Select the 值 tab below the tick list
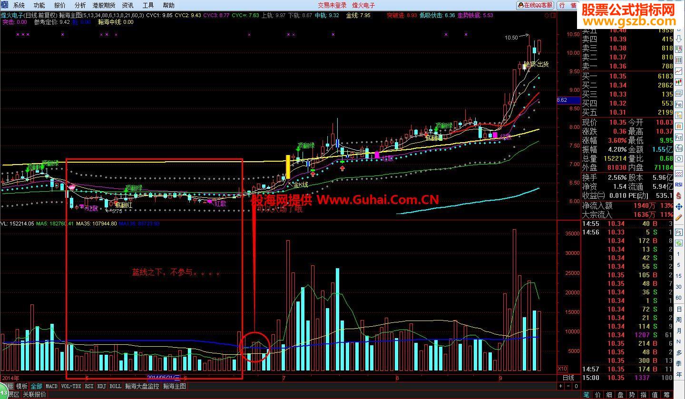Screen dimensions: 685x399 (x=655, y=395)
